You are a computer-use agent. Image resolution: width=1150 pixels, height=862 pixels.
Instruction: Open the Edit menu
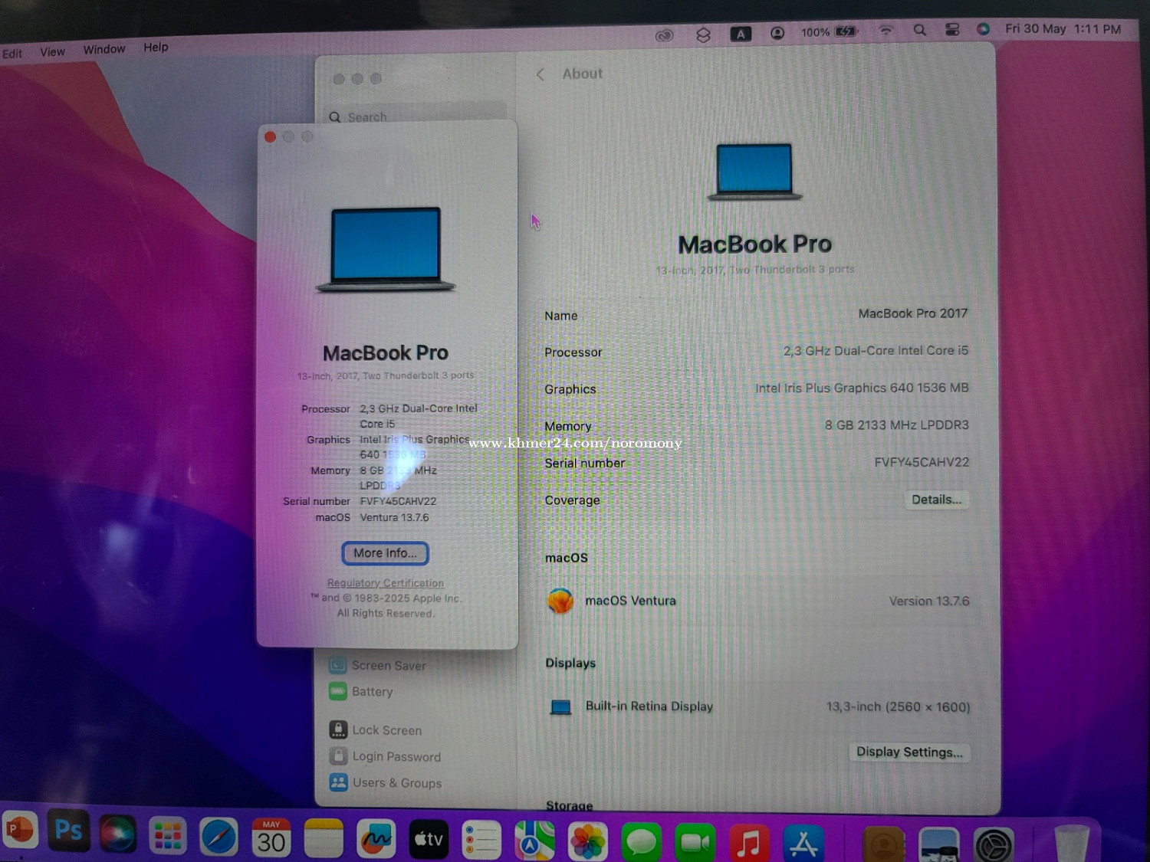pyautogui.click(x=12, y=54)
